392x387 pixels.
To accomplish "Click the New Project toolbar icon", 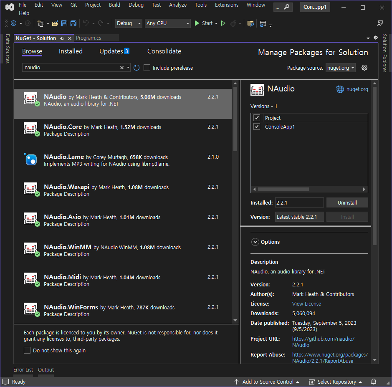I will click(x=41, y=23).
